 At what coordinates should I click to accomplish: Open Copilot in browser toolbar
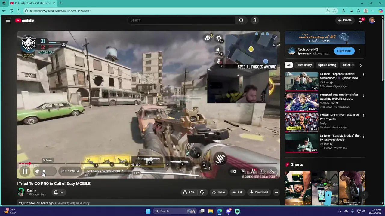381,11
